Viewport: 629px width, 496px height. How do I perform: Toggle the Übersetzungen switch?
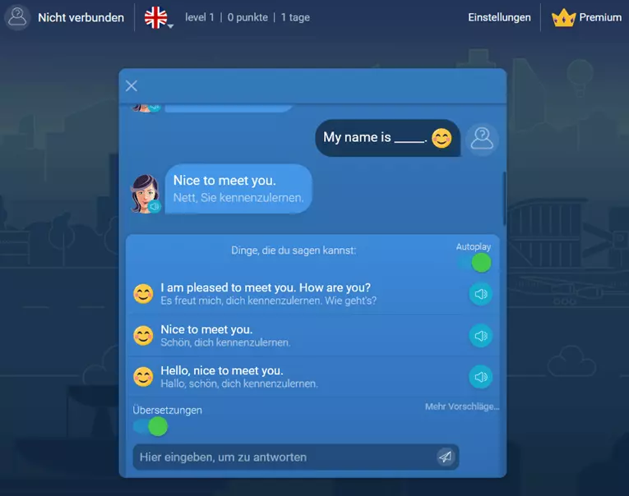pyautogui.click(x=150, y=426)
